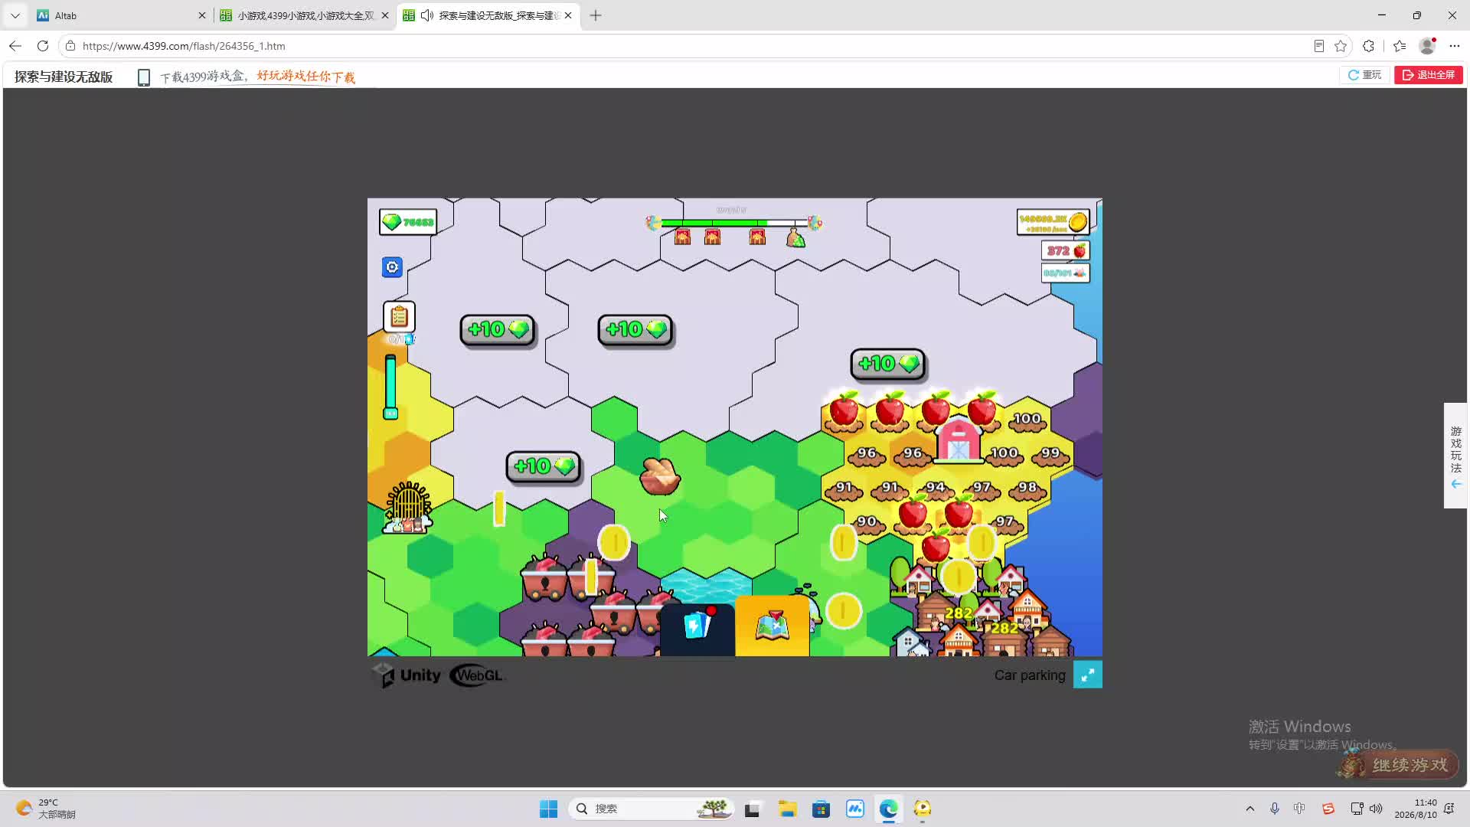The image size is (1470, 827).
Task: Open Settings and more menu
Action: coord(1455,46)
